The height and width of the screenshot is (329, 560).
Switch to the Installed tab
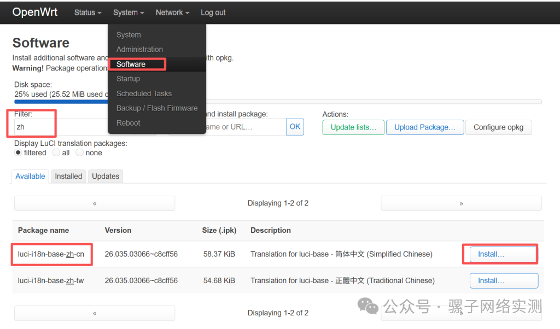point(68,176)
